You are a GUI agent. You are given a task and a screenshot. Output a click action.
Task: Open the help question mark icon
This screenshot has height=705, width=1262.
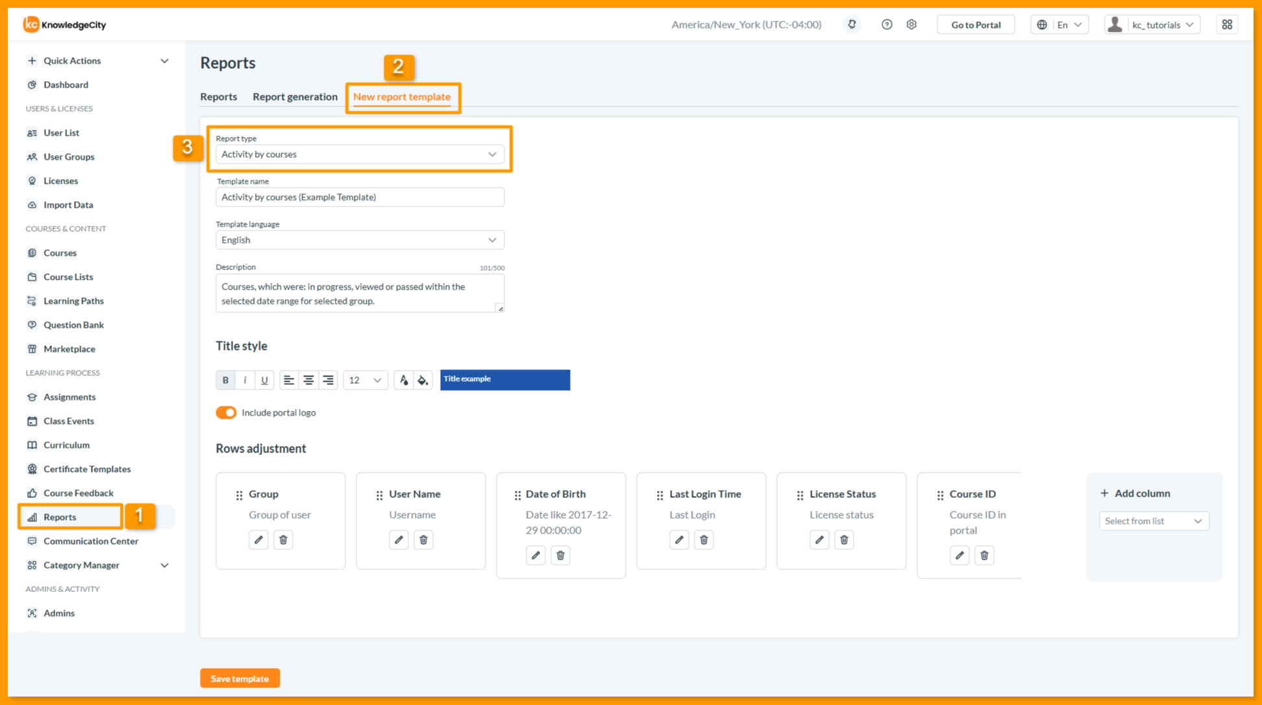[x=887, y=25]
